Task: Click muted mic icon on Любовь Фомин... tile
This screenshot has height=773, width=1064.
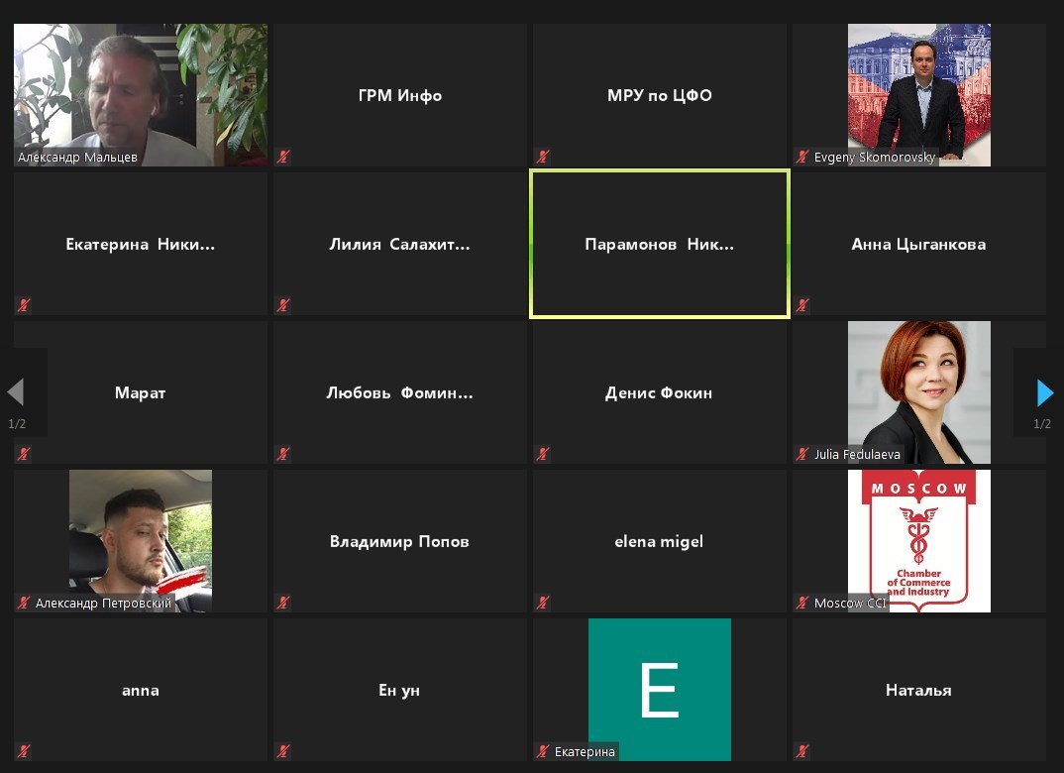Action: (x=283, y=454)
